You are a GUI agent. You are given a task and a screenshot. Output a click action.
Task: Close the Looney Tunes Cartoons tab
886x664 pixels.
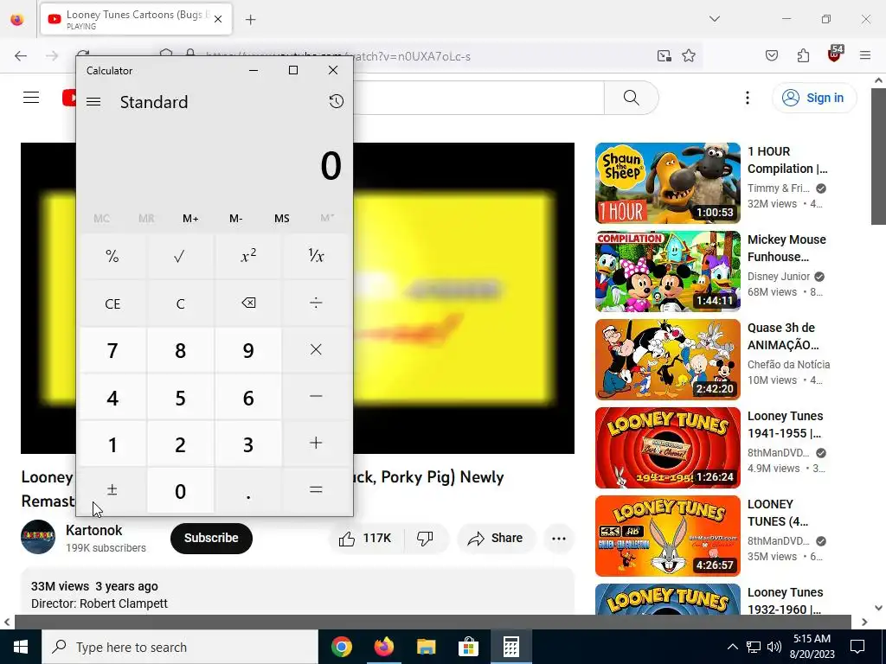pyautogui.click(x=218, y=19)
